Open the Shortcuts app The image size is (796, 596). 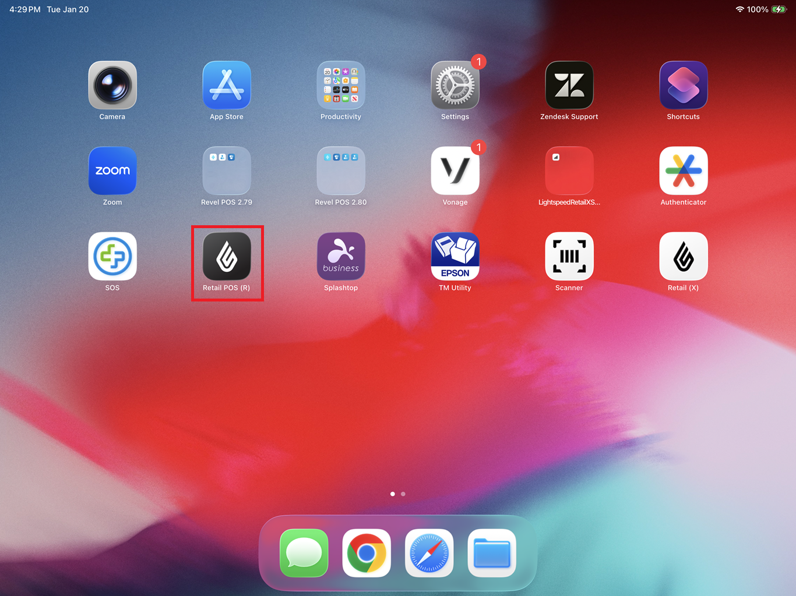click(684, 85)
